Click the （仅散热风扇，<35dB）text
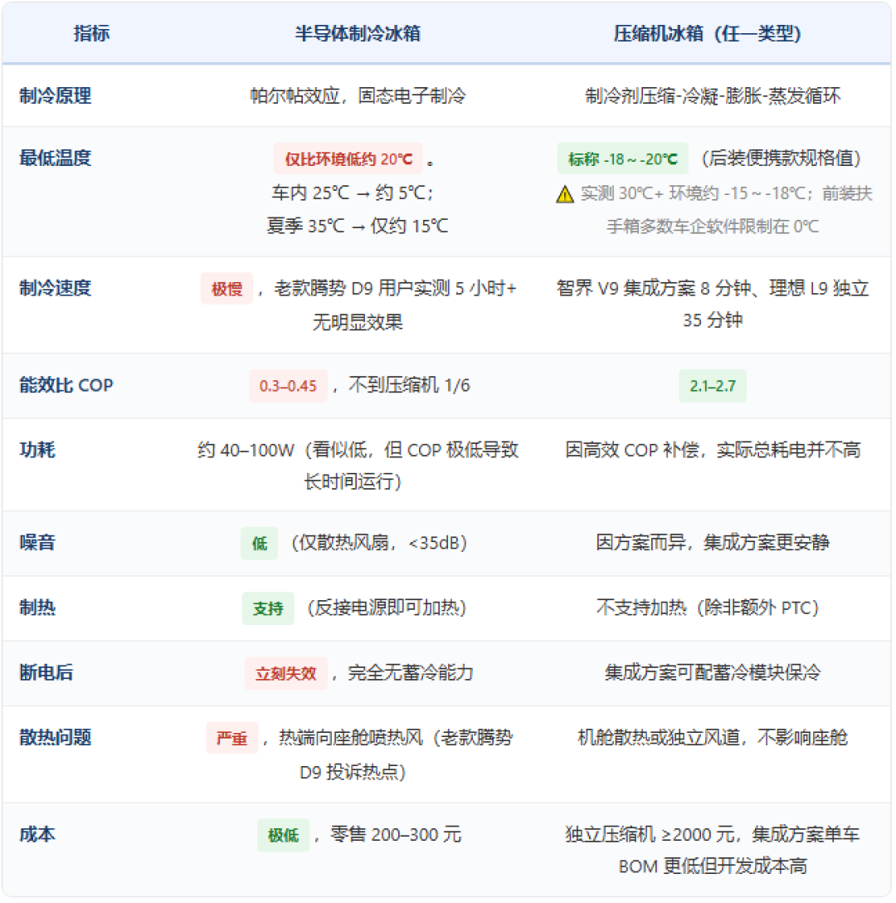This screenshot has width=896, height=903. [x=379, y=543]
